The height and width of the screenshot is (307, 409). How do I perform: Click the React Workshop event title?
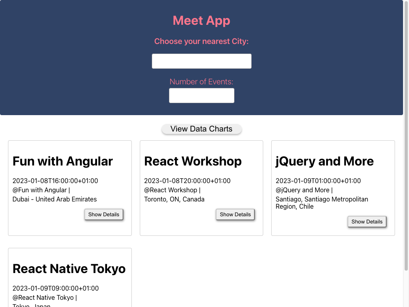(193, 161)
